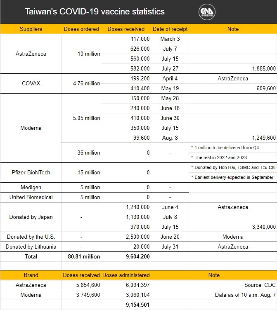Select the "Suppliers" column header
The image size is (277, 310).
(x=31, y=29)
